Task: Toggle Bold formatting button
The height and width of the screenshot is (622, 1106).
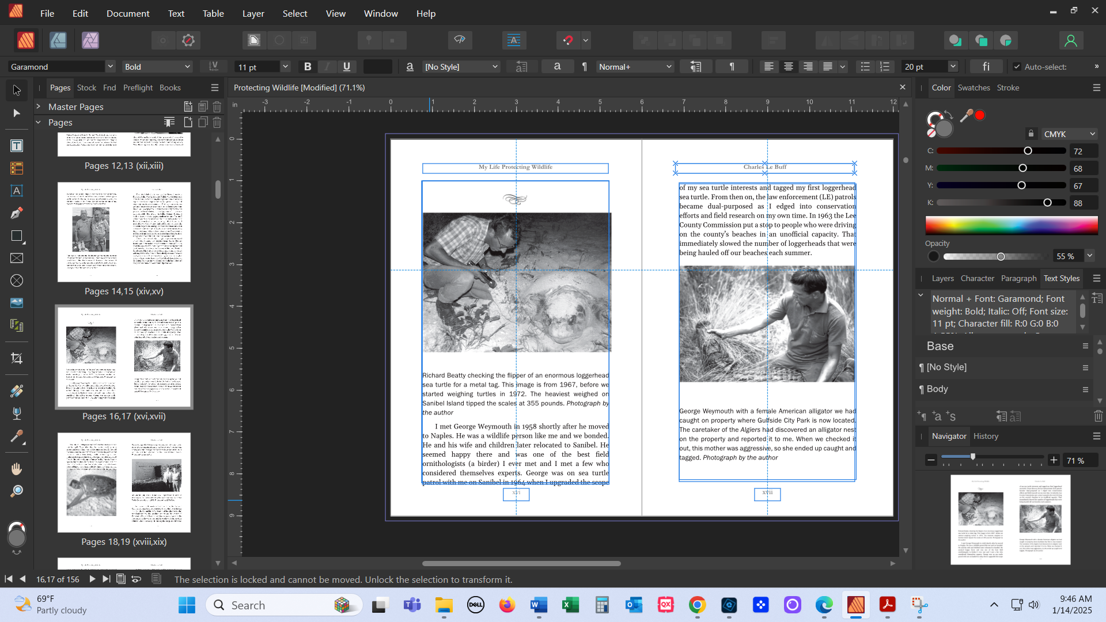Action: pyautogui.click(x=308, y=67)
